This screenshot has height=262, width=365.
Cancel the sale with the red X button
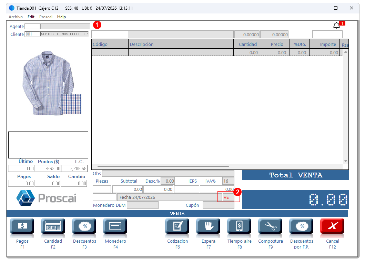[x=332, y=226]
